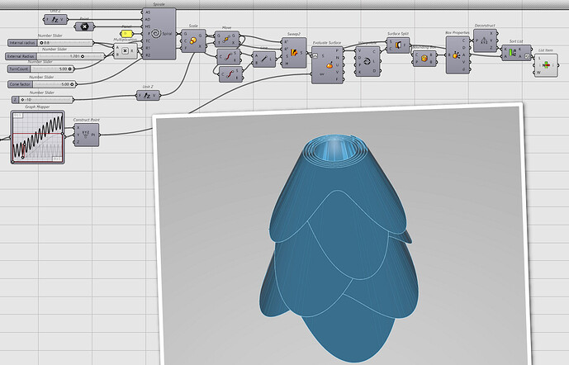Click the Scale component icon
569x365 pixels.
193,40
